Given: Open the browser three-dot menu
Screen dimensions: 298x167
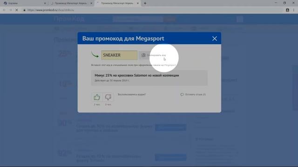Looking at the screenshot, I should click(x=294, y=10).
